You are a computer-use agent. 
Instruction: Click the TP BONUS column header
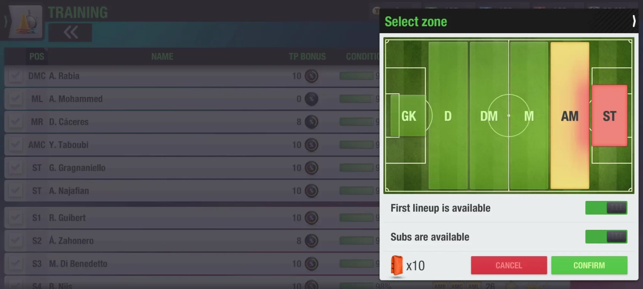point(307,56)
